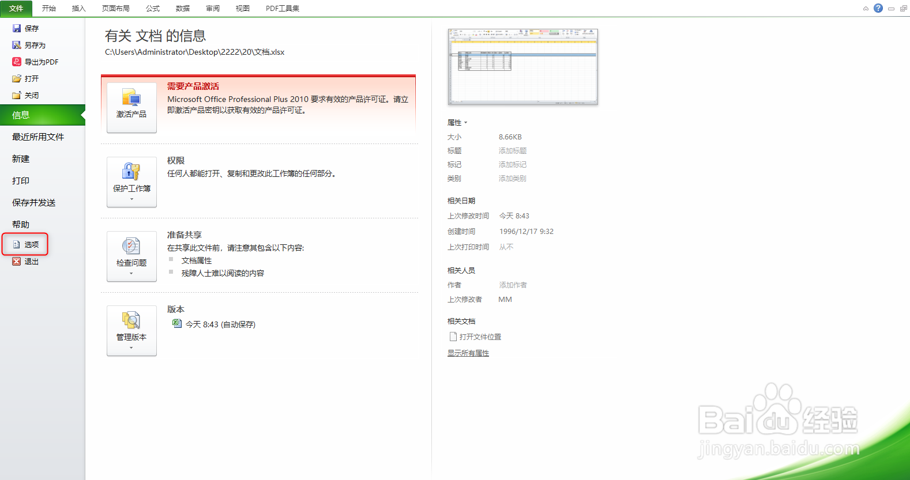This screenshot has height=480, width=910.
Task: Click the restore window icon at top right
Action: click(904, 9)
